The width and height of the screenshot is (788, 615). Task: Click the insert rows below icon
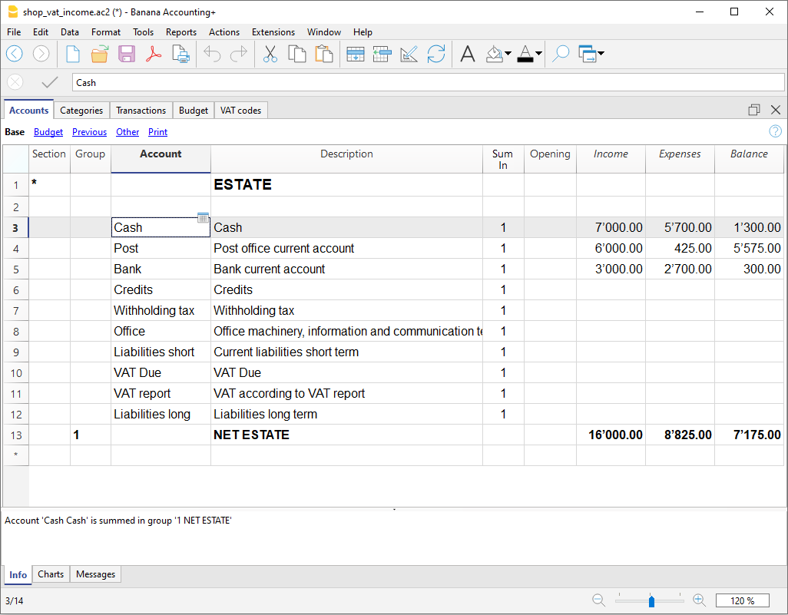point(356,53)
